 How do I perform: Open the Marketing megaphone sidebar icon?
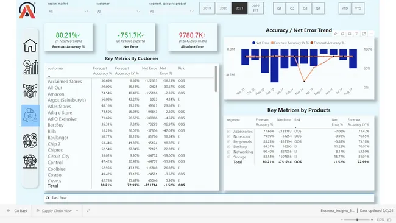coord(30,141)
